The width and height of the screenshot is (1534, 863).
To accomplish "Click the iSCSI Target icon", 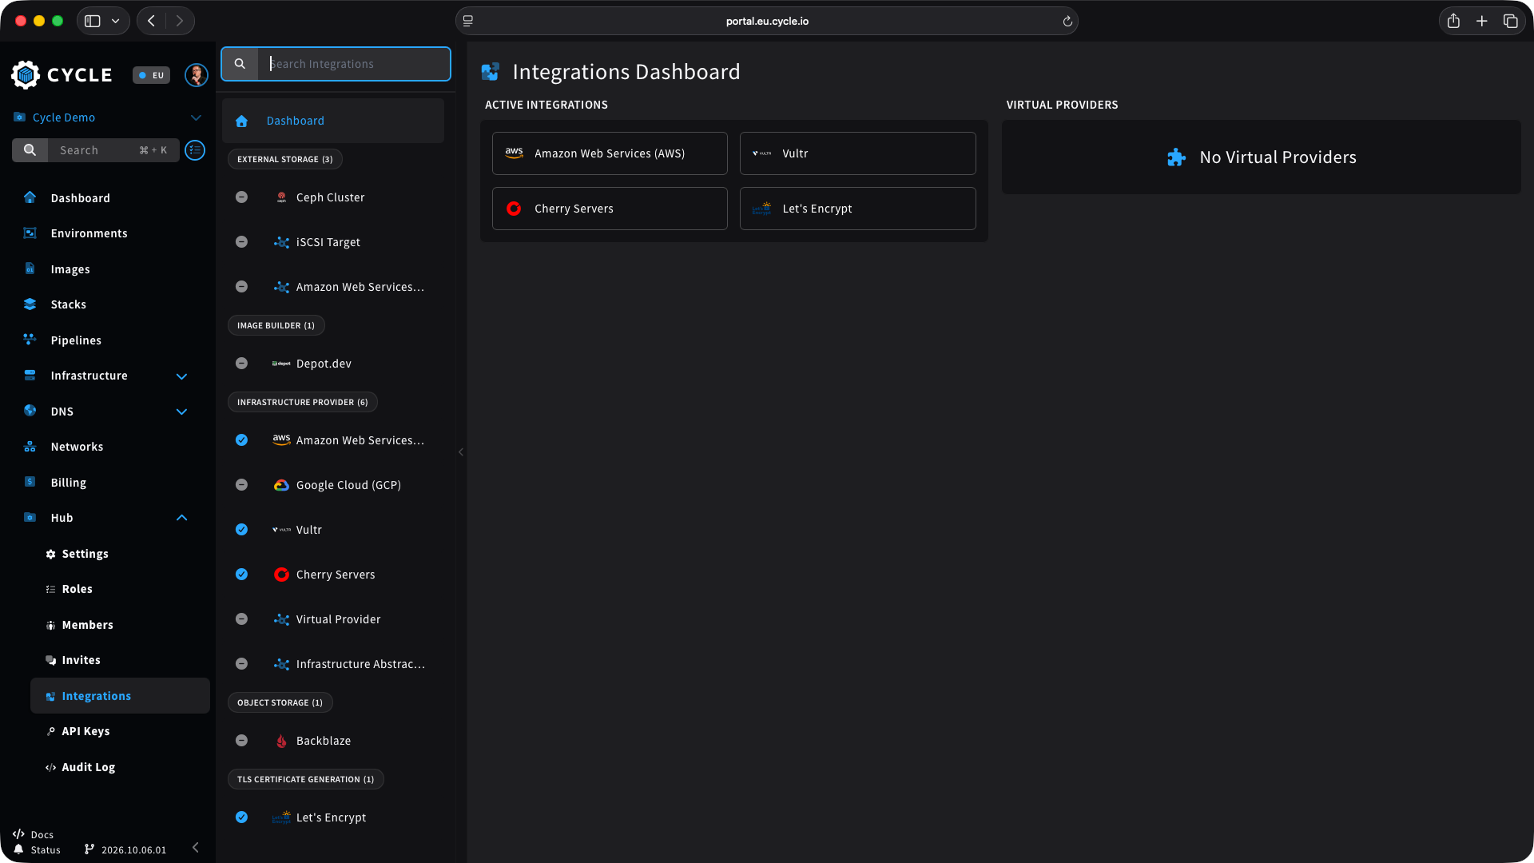I will 281,242.
